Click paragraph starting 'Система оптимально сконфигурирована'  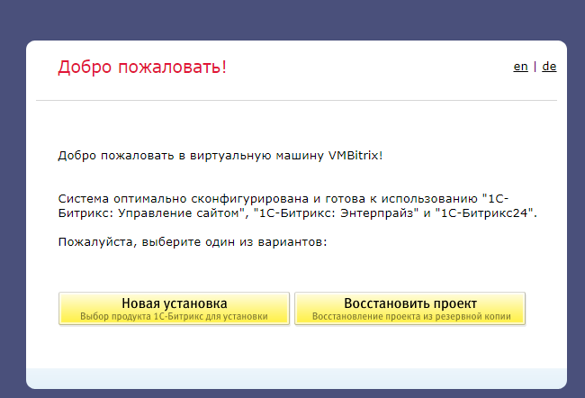point(297,205)
